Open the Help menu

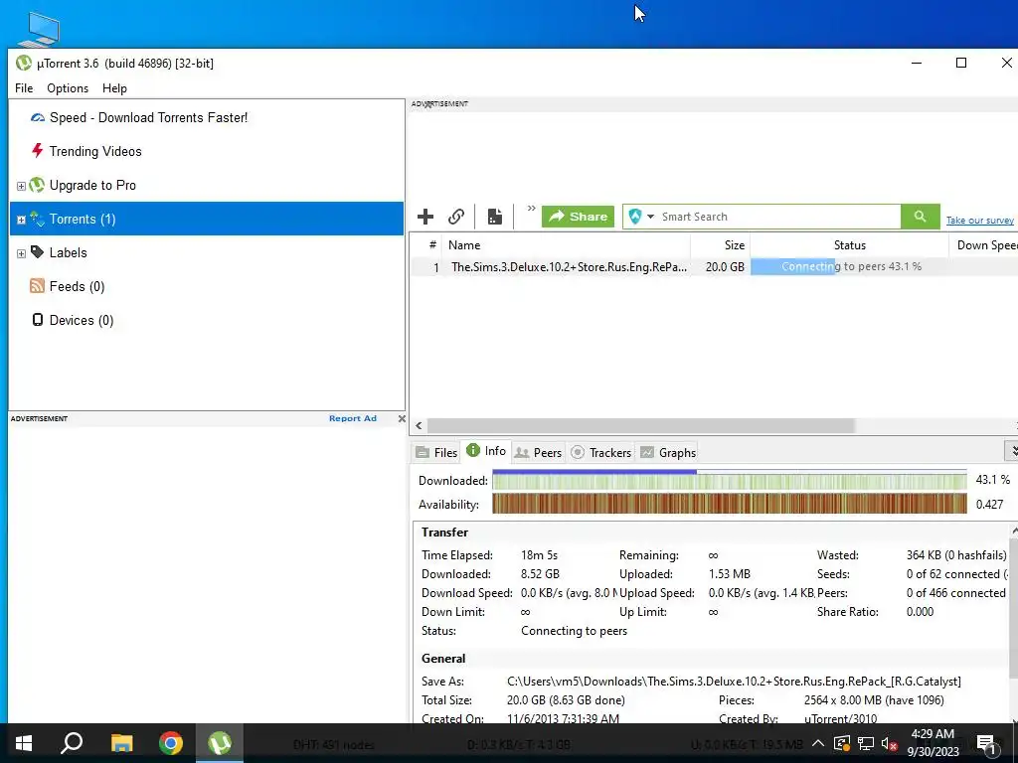[114, 88]
